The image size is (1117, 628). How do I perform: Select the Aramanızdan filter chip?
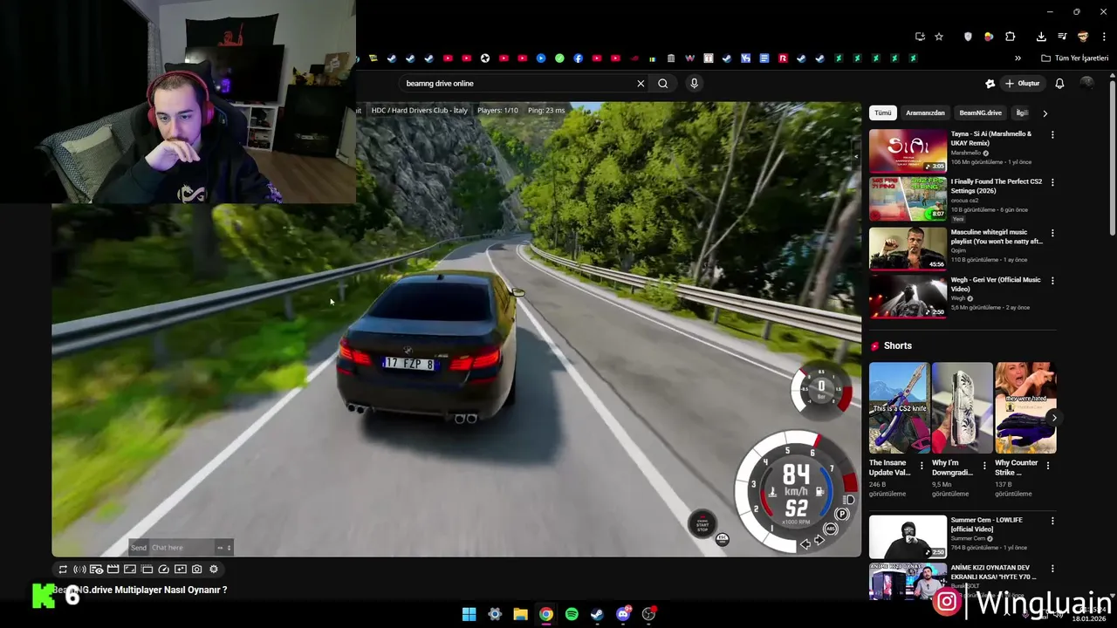point(925,113)
